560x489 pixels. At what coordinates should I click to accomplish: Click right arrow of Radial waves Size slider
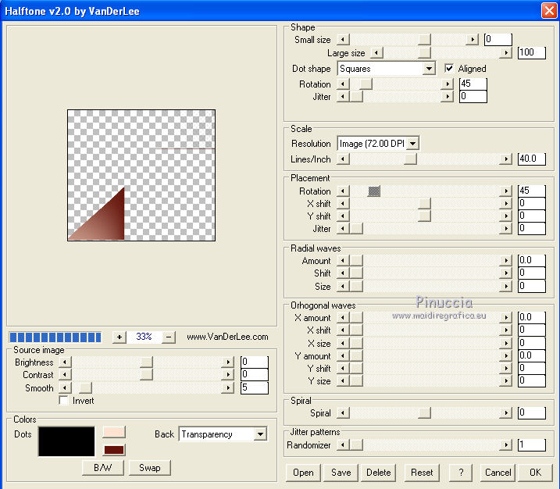click(505, 286)
